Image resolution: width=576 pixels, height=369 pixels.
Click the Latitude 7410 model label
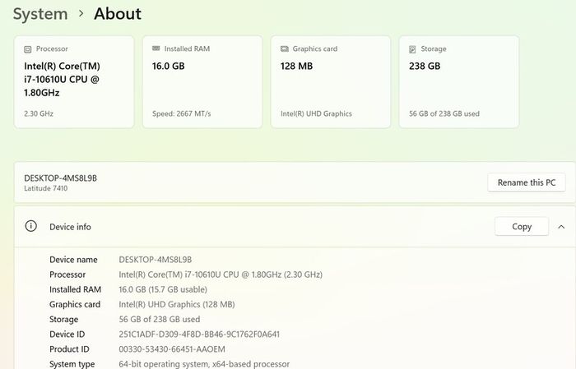pyautogui.click(x=46, y=188)
